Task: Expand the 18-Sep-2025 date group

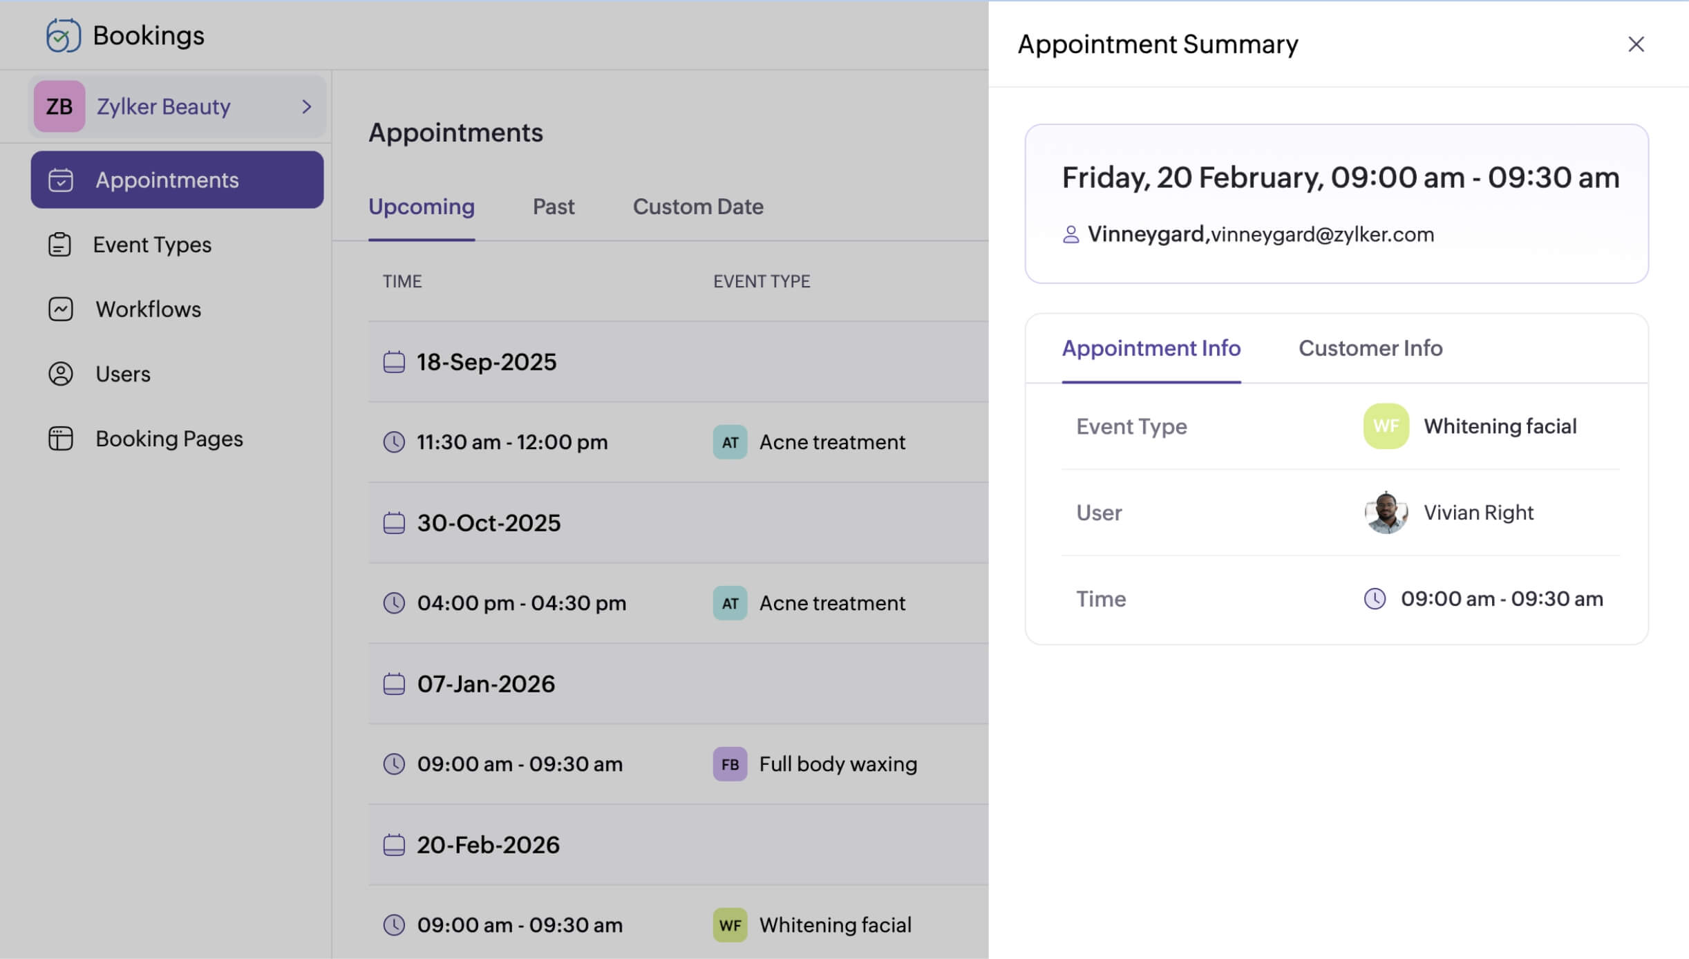Action: click(487, 361)
